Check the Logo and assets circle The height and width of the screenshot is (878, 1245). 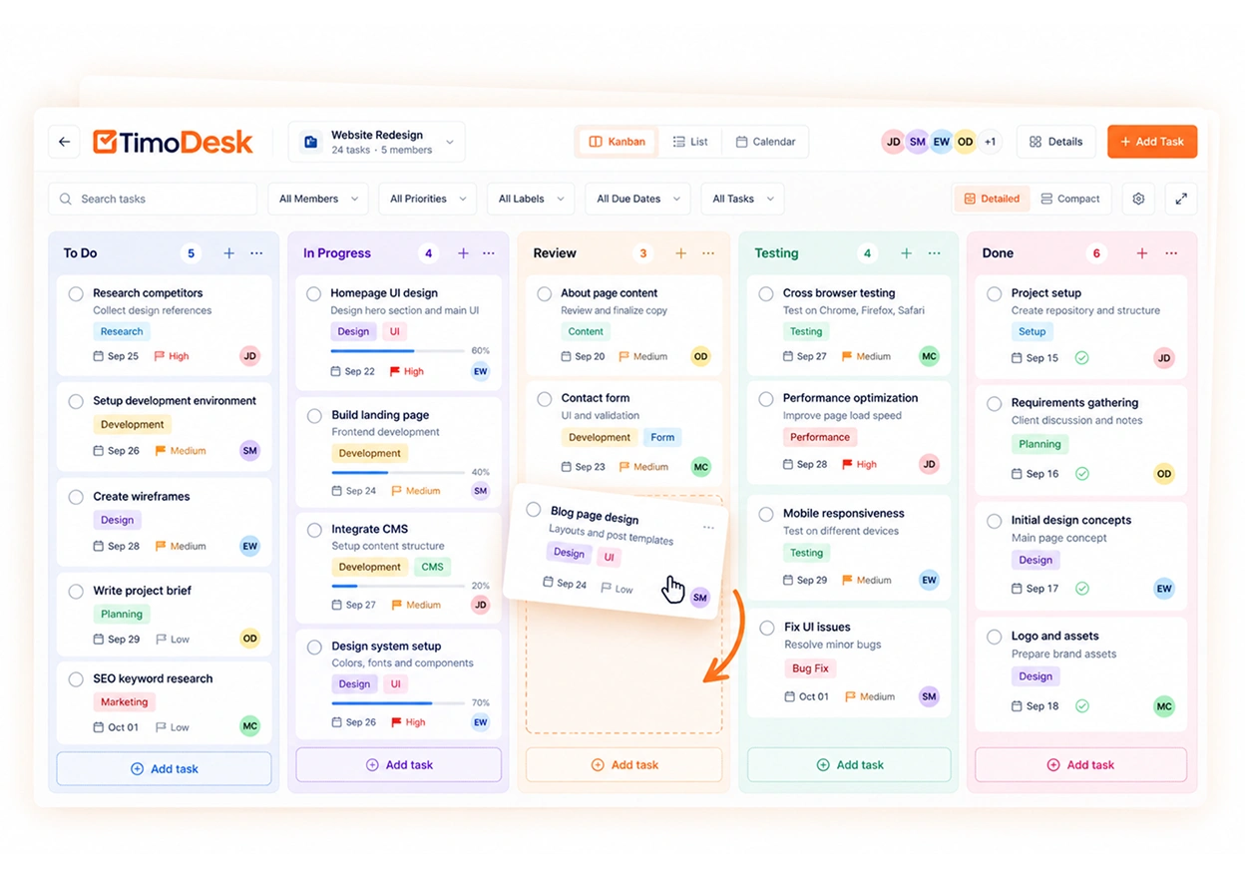point(995,637)
